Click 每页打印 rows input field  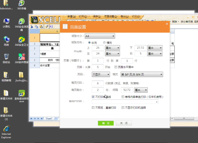pyautogui.click(x=98, y=83)
